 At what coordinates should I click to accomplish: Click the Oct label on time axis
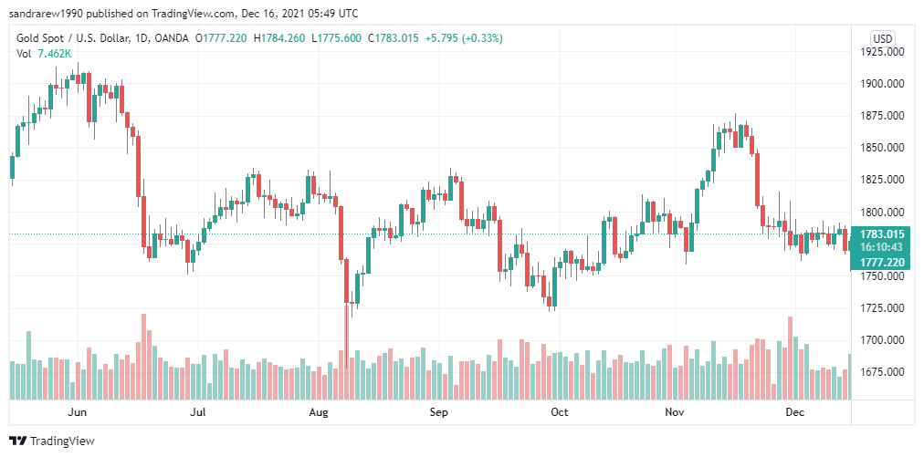(559, 412)
